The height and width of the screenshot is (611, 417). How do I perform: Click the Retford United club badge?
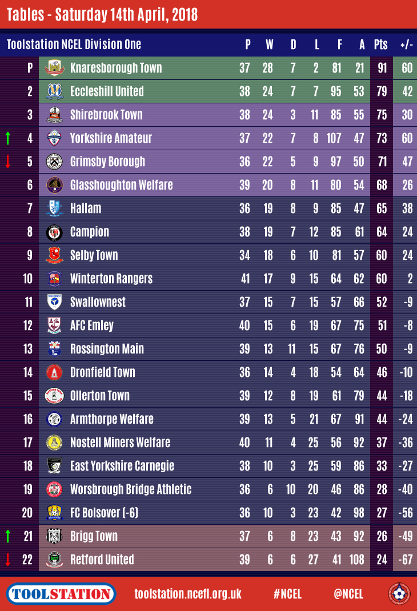(54, 560)
